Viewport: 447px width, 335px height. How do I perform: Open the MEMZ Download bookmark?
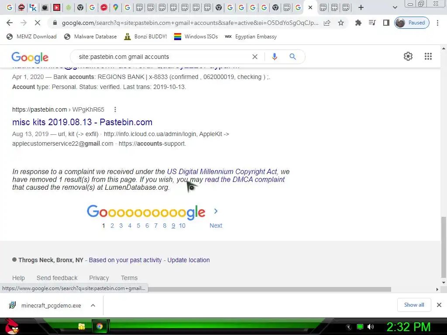(x=31, y=37)
